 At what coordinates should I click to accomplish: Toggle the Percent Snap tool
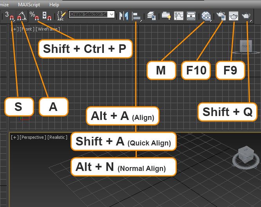coord(34,16)
